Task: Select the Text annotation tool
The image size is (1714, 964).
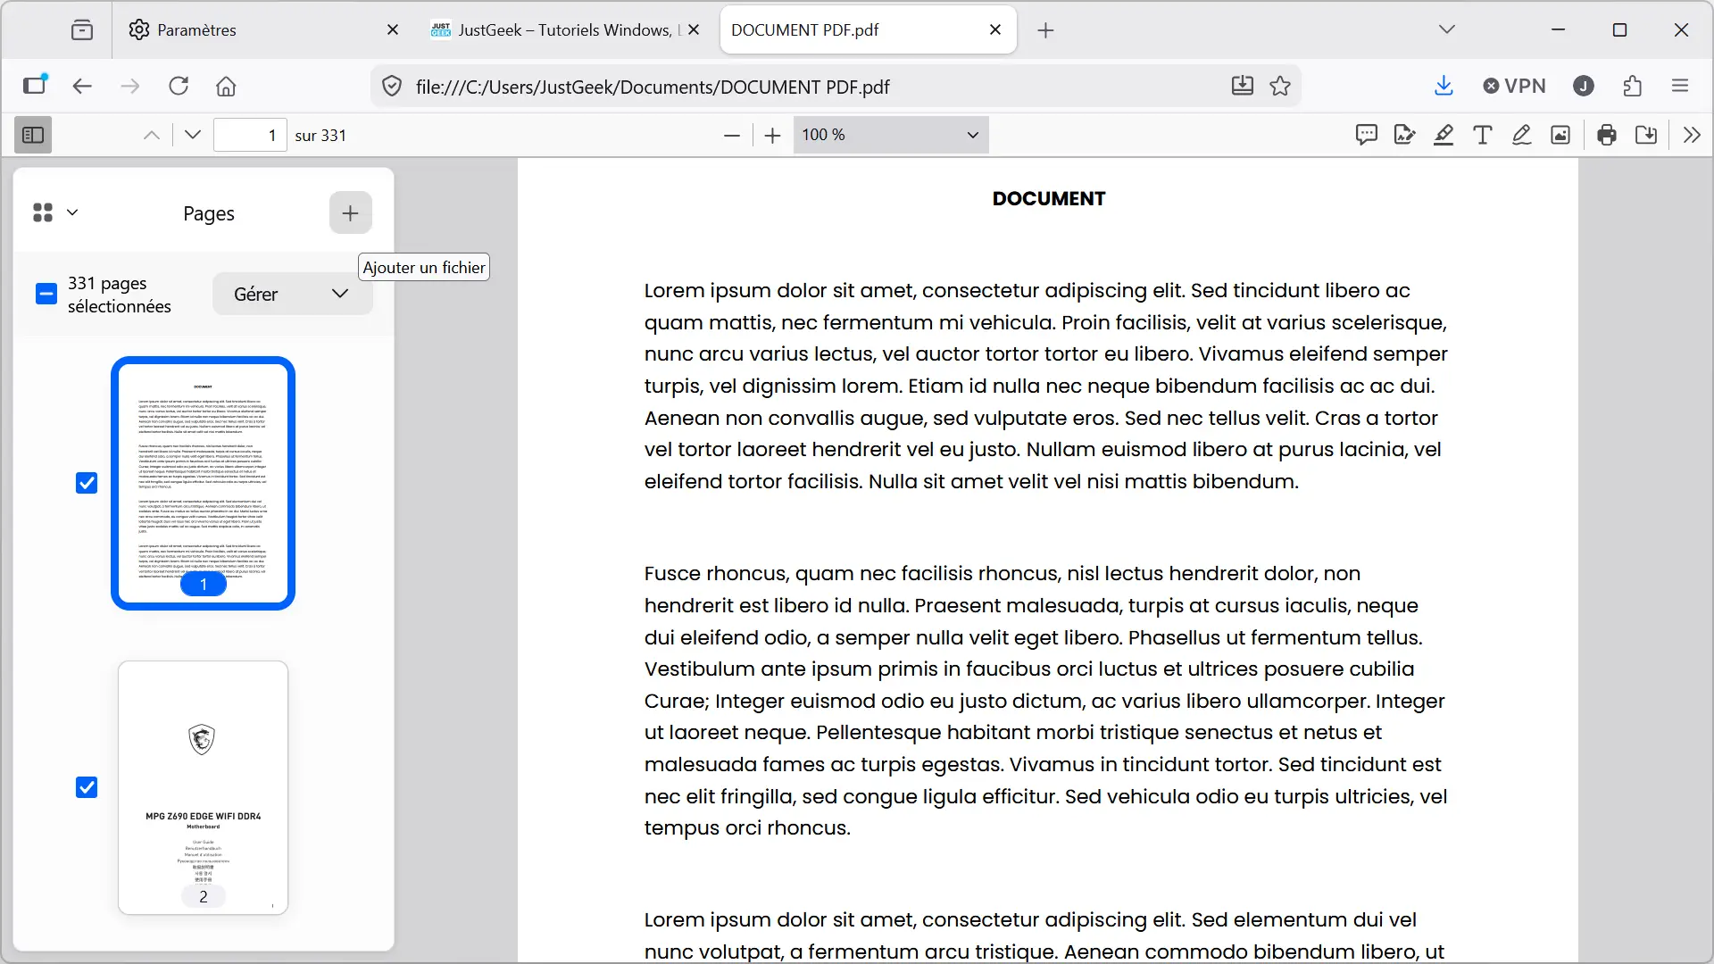Action: tap(1483, 135)
